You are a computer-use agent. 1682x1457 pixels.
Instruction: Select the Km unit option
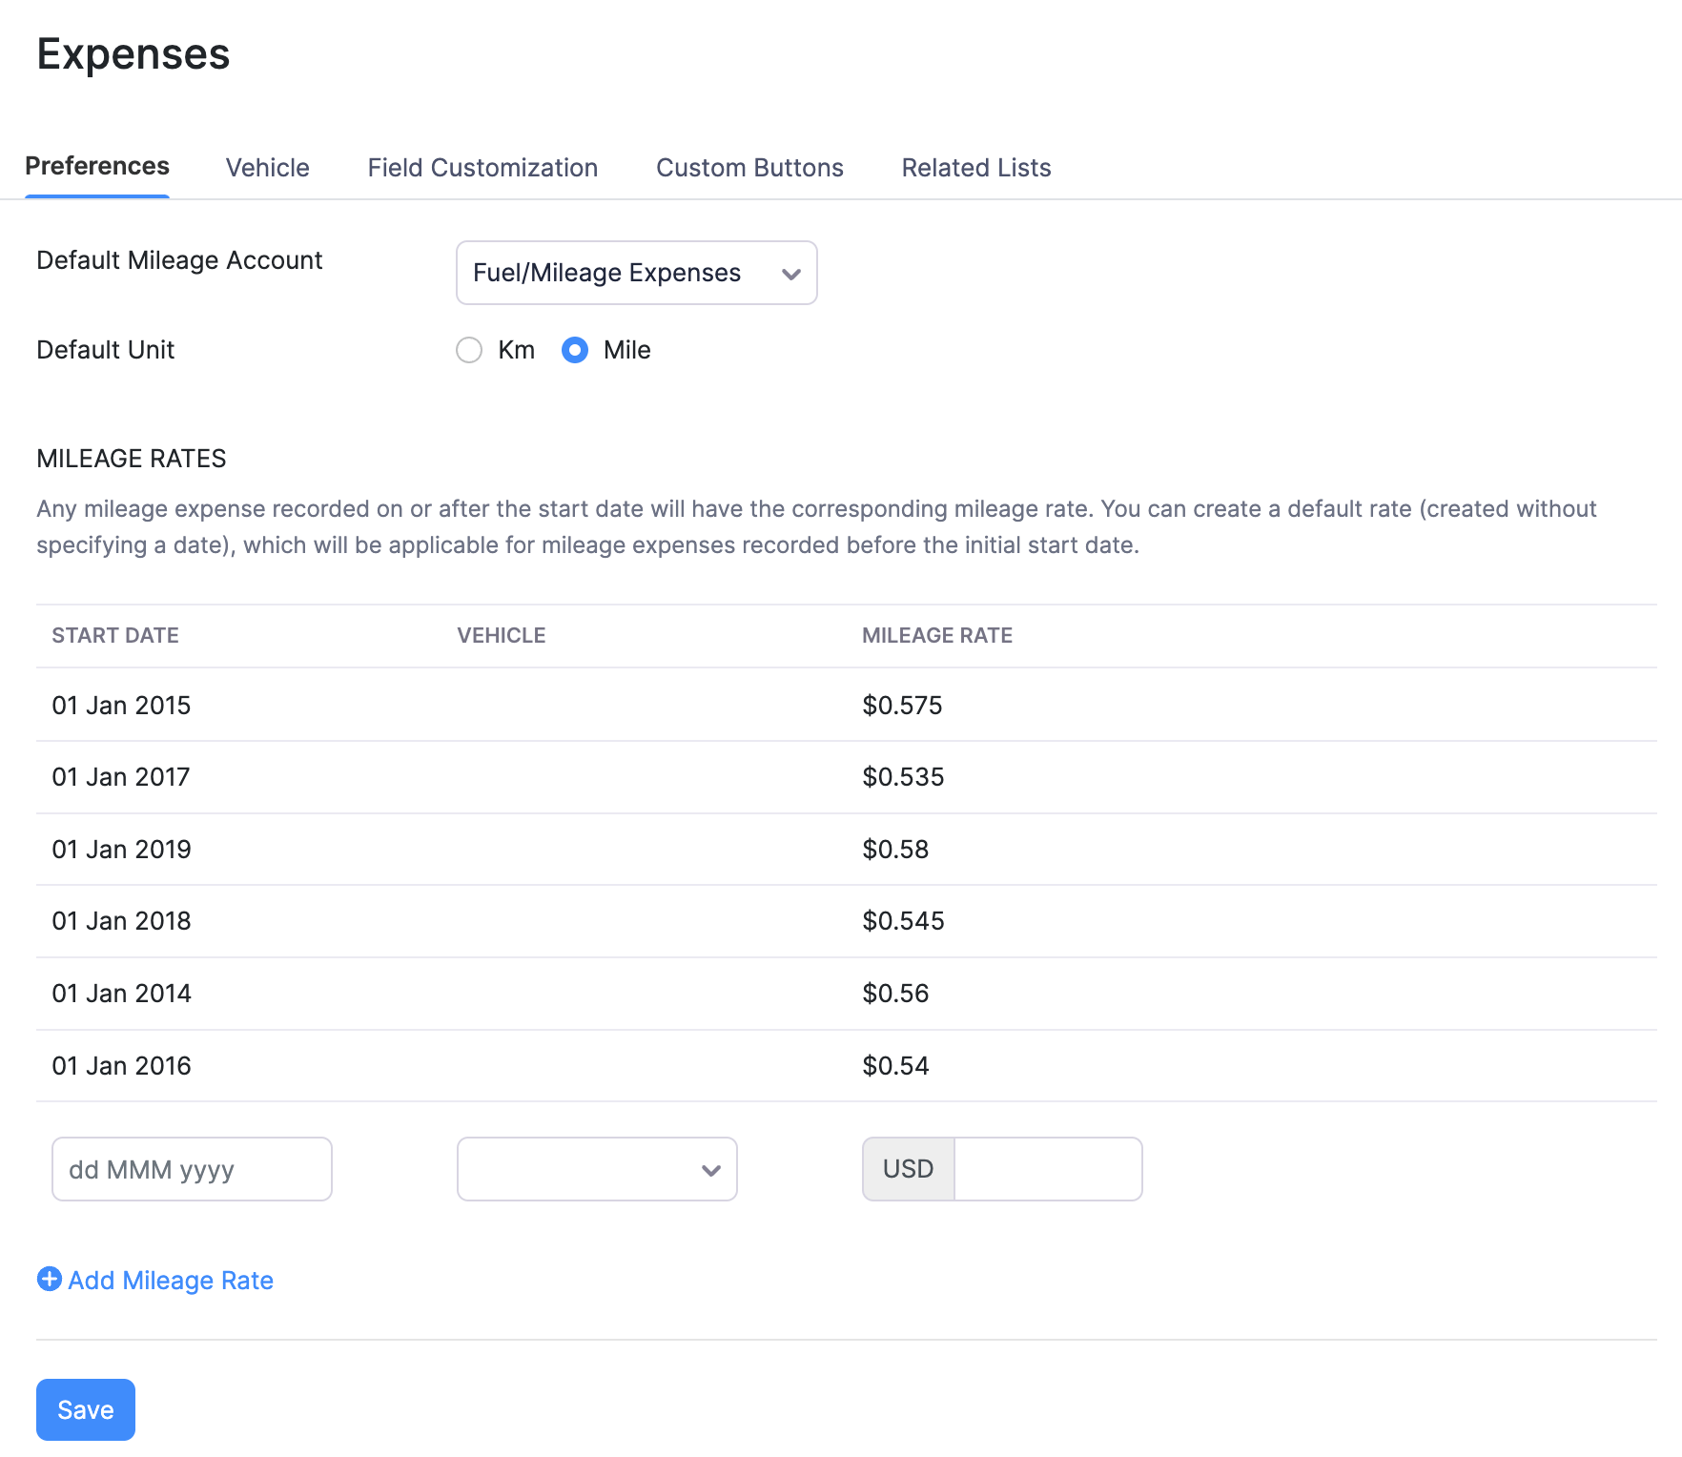tap(469, 350)
